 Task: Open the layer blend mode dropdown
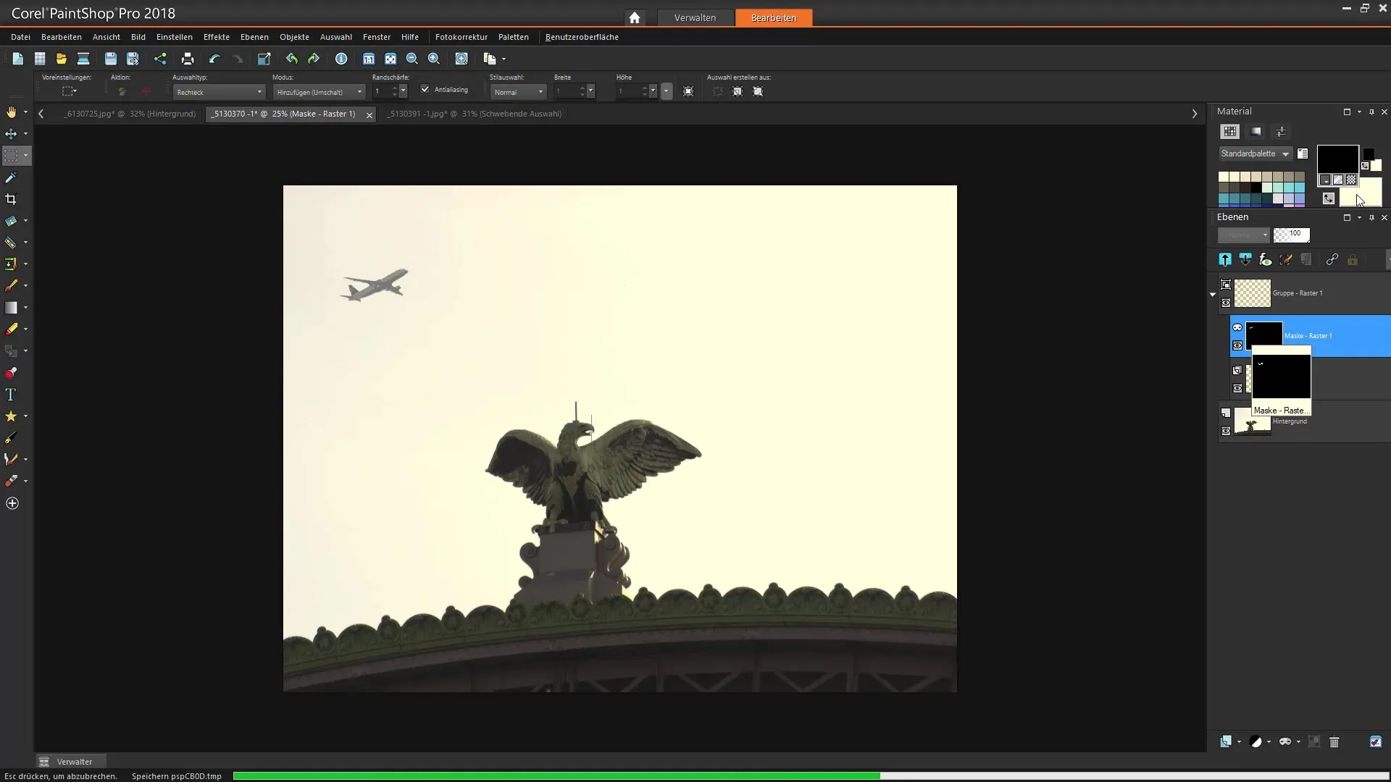(x=1244, y=235)
